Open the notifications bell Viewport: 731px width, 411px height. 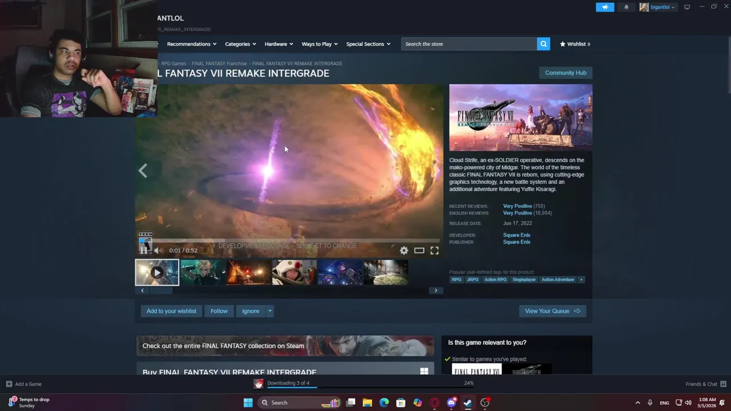point(626,7)
